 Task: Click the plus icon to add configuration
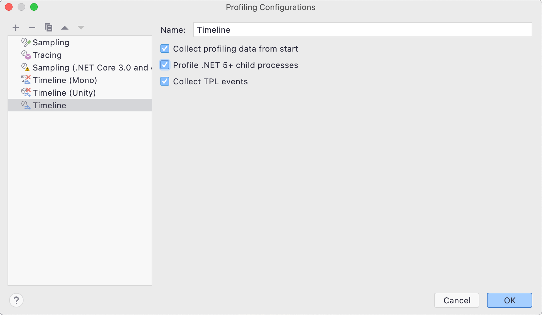(16, 28)
